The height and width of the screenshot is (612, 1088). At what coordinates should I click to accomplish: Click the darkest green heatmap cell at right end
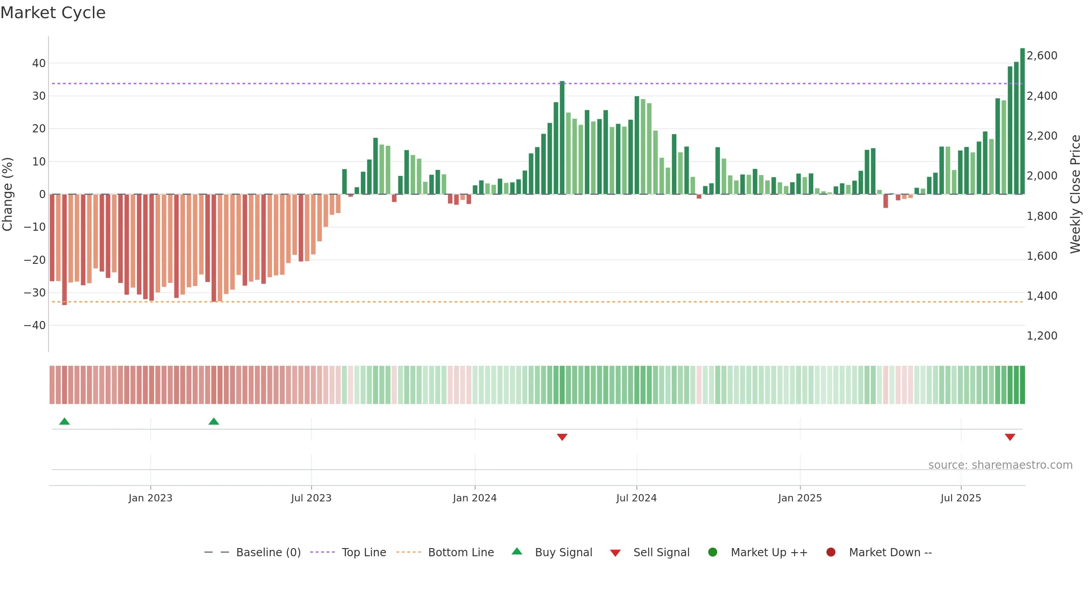(x=1022, y=385)
